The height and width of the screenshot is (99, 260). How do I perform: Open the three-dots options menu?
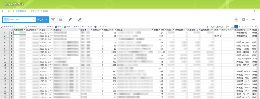click(x=253, y=19)
